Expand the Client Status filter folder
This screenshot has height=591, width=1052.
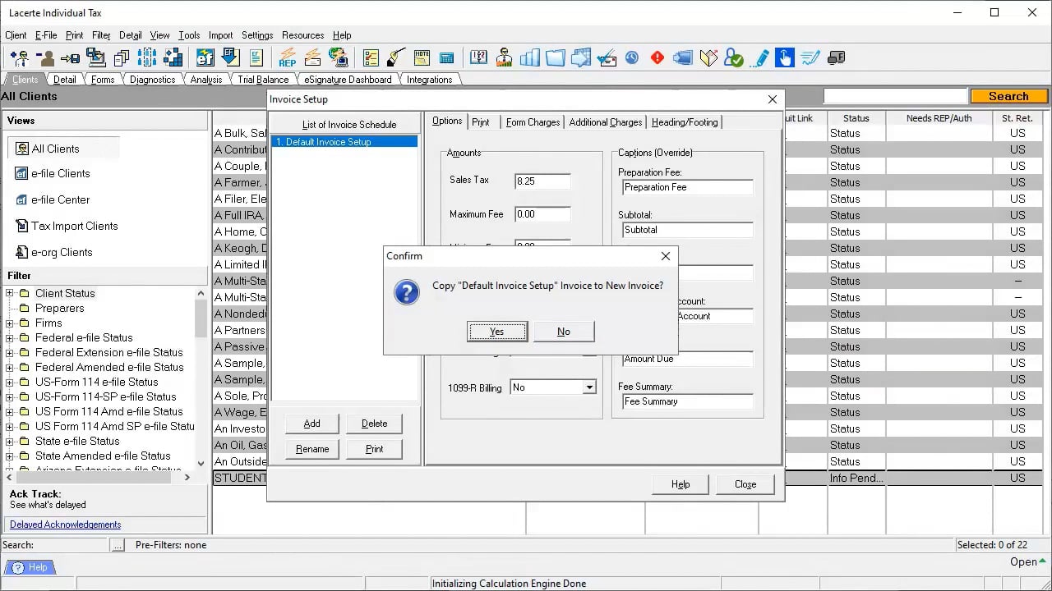tap(10, 293)
